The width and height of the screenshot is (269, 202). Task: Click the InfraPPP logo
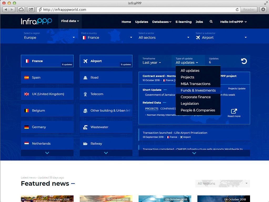(x=37, y=21)
